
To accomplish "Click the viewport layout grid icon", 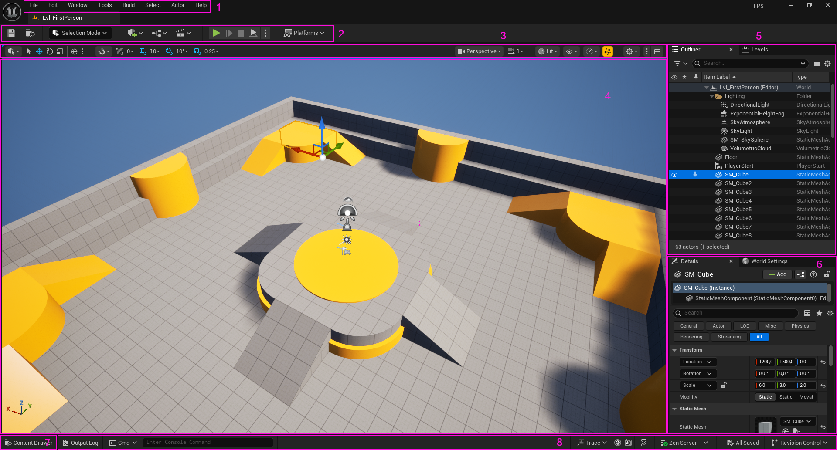I will (x=657, y=51).
